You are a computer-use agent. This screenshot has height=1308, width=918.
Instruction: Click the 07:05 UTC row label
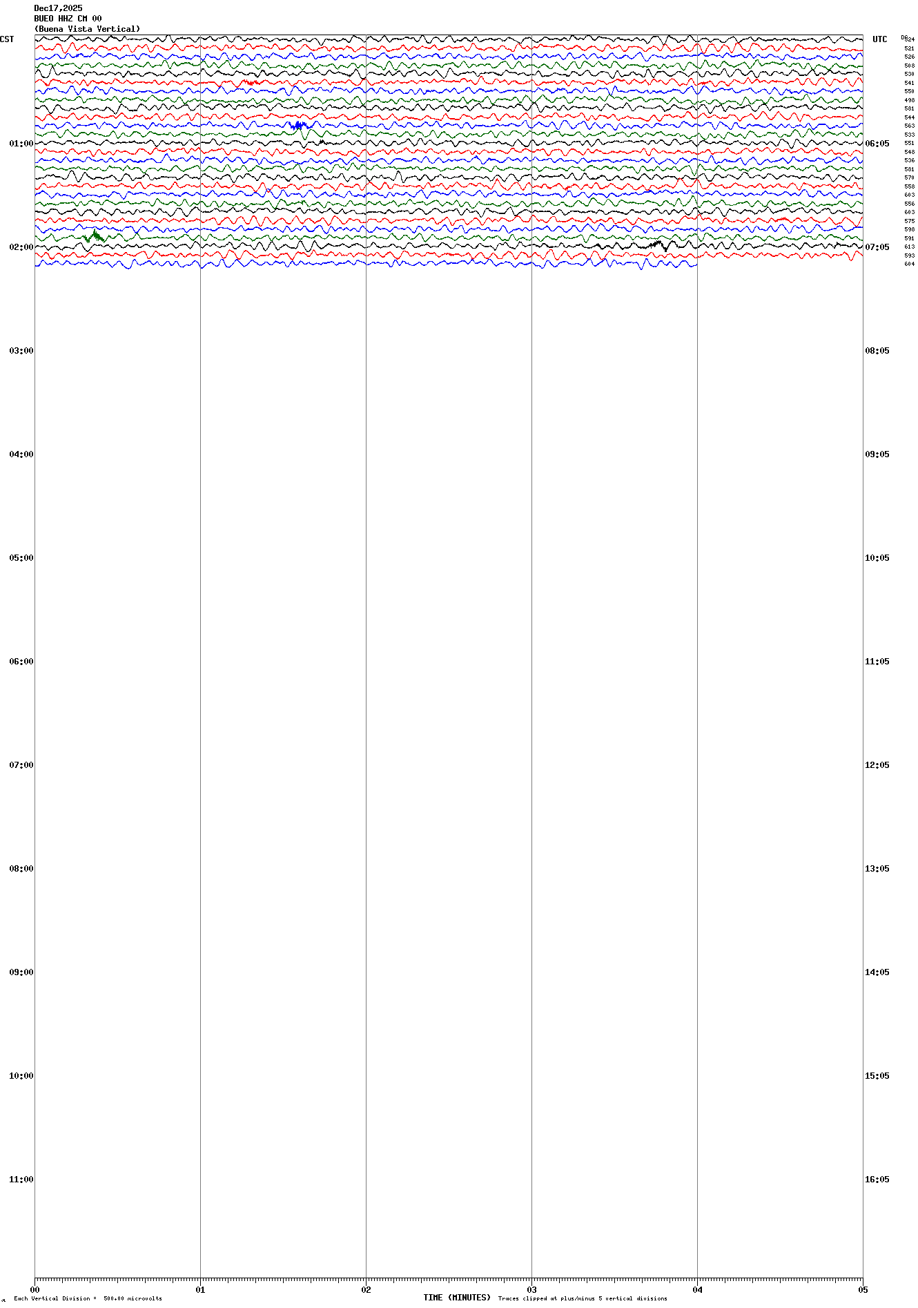pos(877,247)
